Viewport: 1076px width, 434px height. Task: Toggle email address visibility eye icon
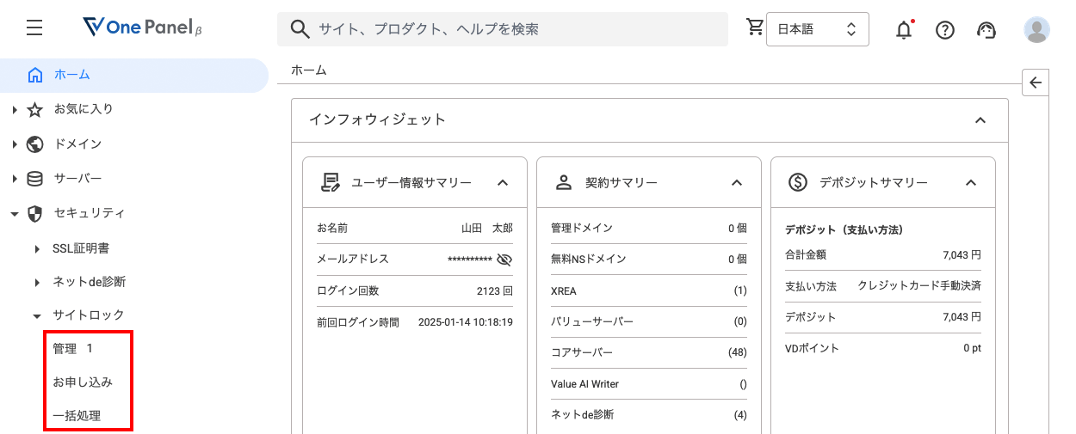[504, 259]
